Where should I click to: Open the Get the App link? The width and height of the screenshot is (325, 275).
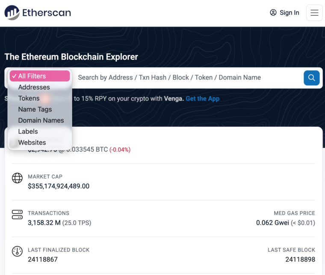(202, 99)
